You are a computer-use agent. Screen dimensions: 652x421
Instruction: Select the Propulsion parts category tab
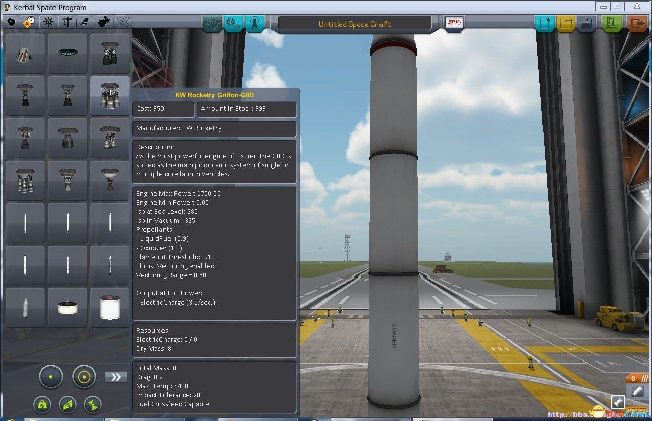(x=29, y=22)
